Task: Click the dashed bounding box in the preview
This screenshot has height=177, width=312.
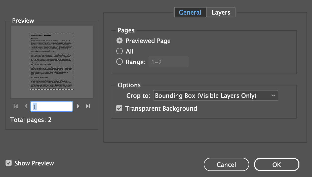Action: coord(52,62)
